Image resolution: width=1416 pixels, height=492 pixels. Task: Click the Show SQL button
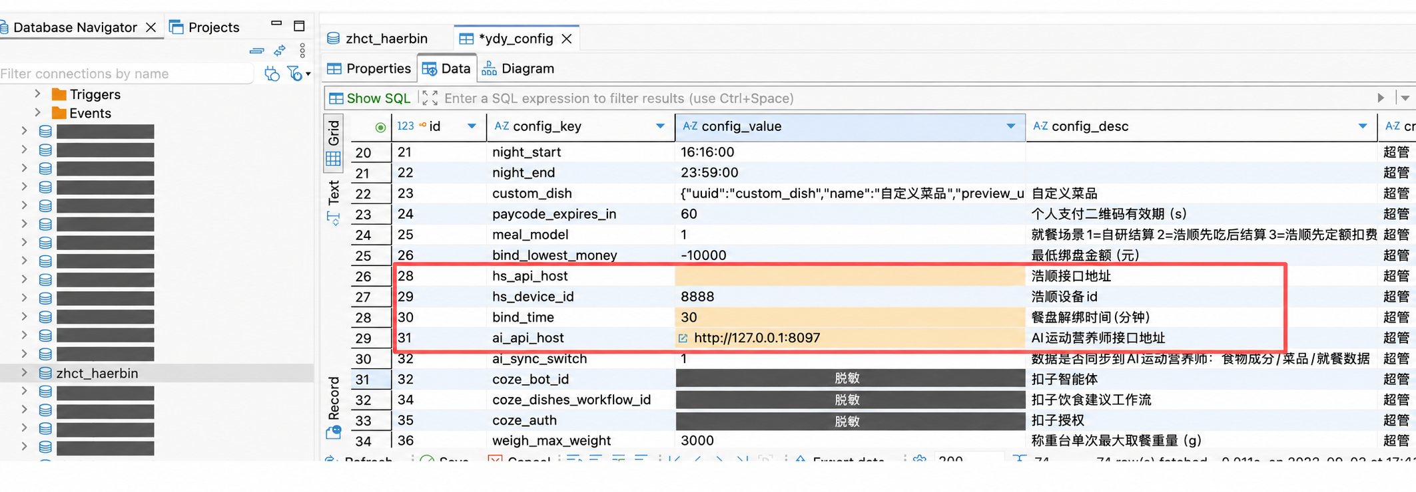coord(370,98)
